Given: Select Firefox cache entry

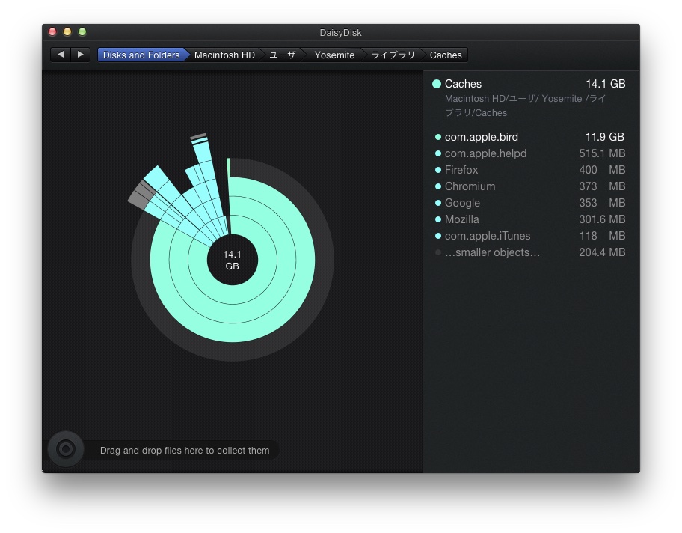Looking at the screenshot, I should (529, 170).
